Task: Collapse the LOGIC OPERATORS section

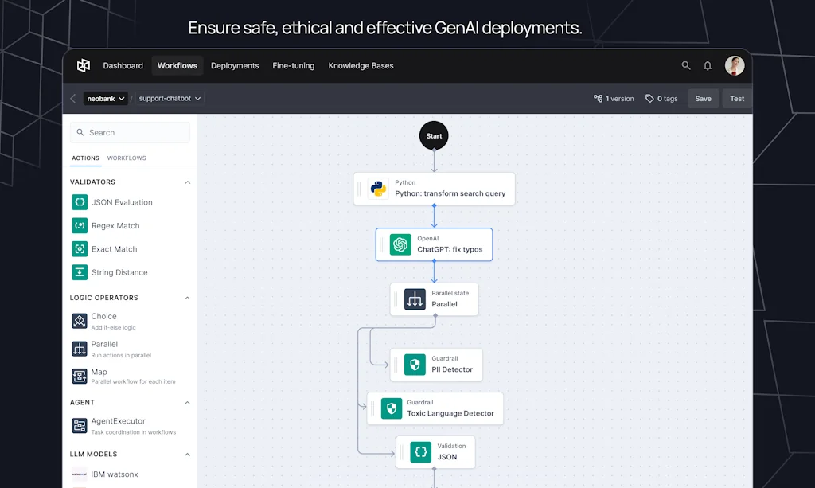Action: pyautogui.click(x=187, y=298)
